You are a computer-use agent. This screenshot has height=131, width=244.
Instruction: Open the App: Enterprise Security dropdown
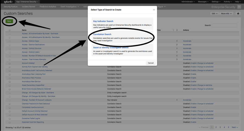point(27,2)
